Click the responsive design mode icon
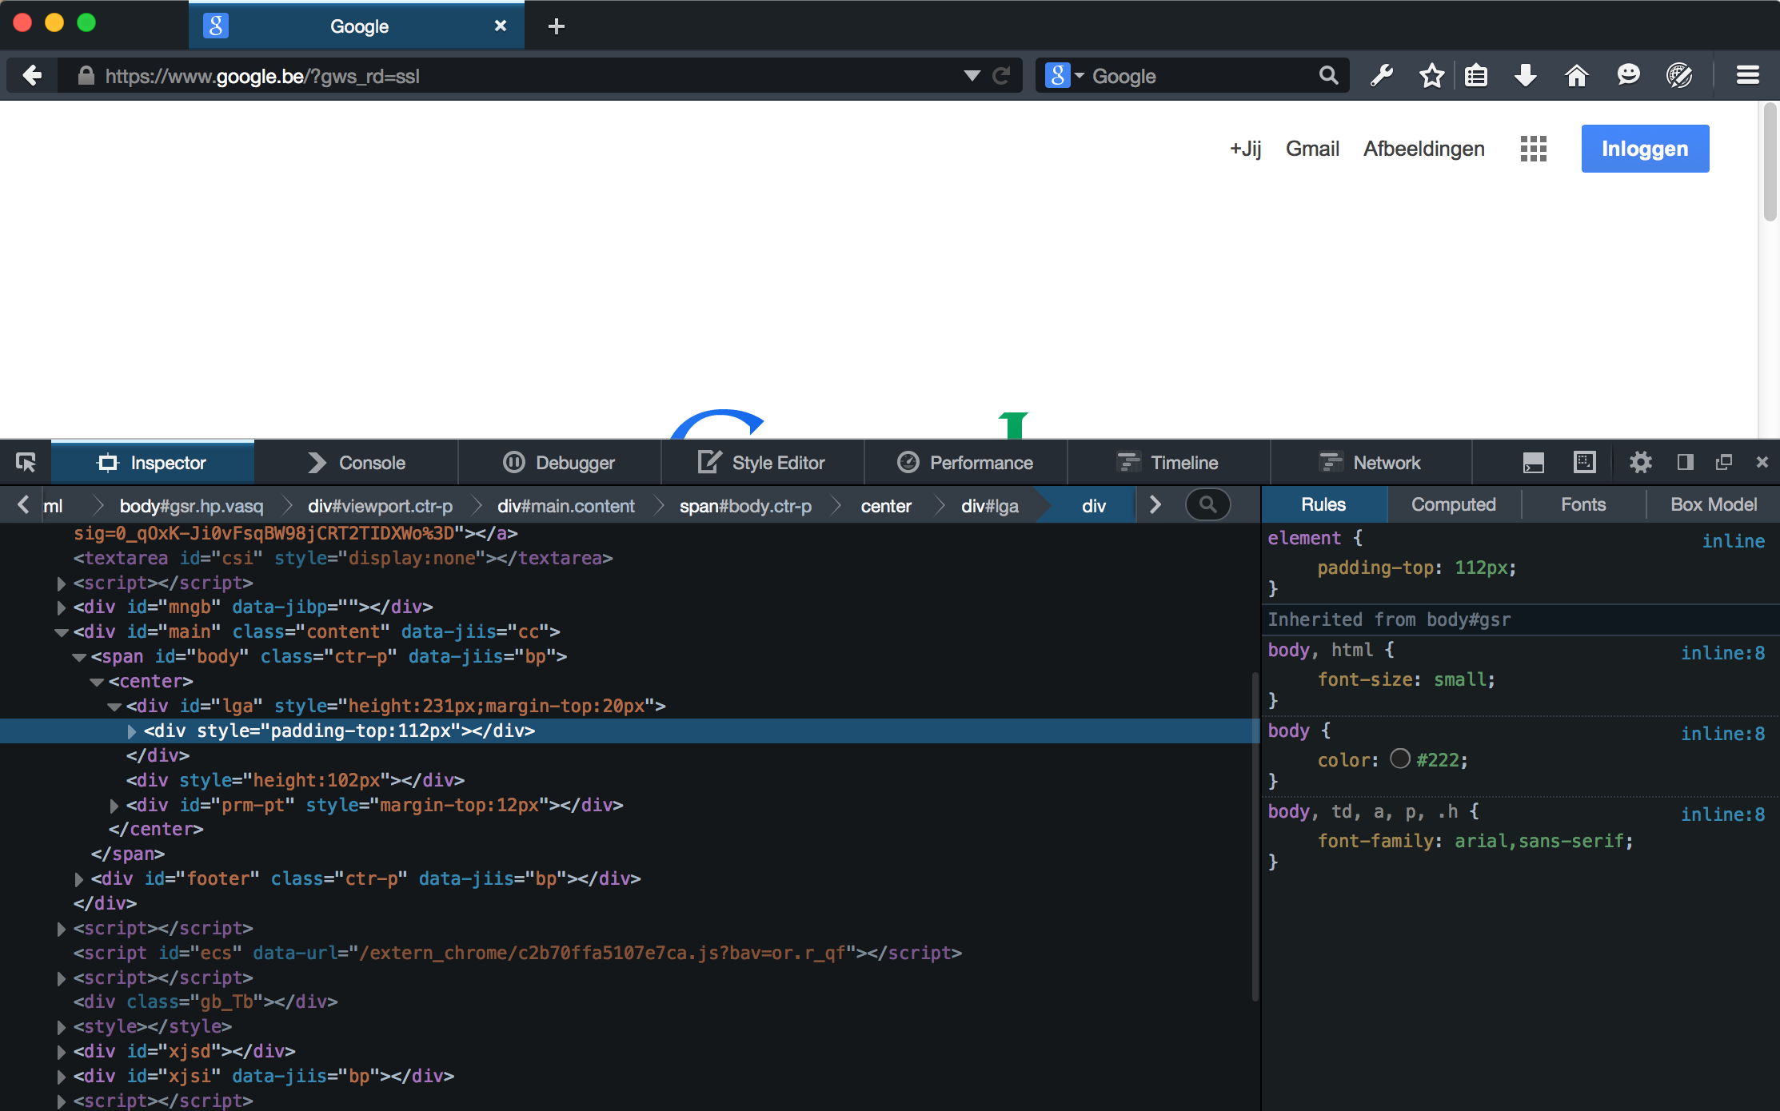This screenshot has width=1780, height=1111. pyautogui.click(x=1586, y=462)
